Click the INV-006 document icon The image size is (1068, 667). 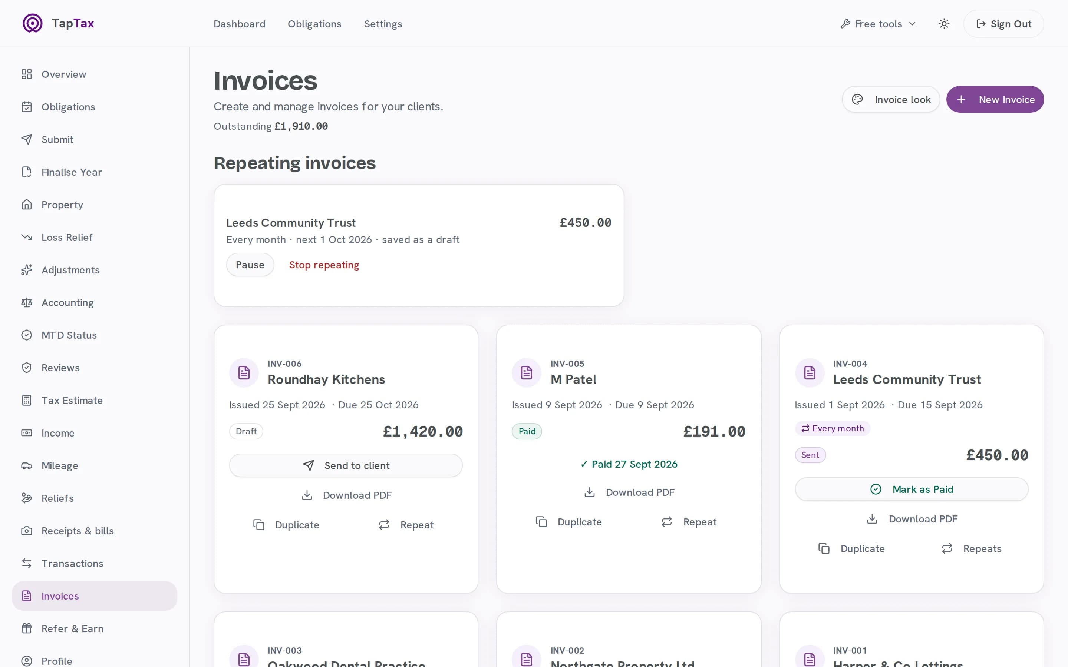point(244,373)
